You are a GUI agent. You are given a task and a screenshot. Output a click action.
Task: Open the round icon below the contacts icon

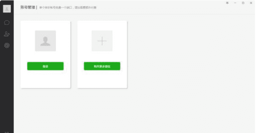point(7,46)
